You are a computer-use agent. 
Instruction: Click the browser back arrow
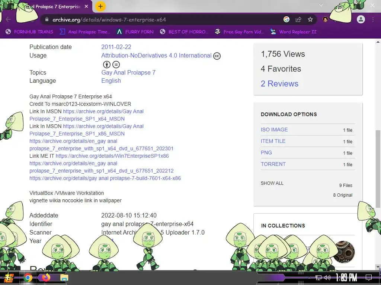[8, 19]
